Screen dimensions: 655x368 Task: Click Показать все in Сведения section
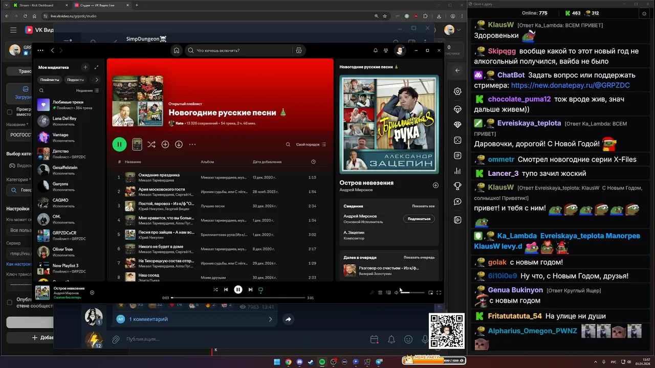point(423,206)
